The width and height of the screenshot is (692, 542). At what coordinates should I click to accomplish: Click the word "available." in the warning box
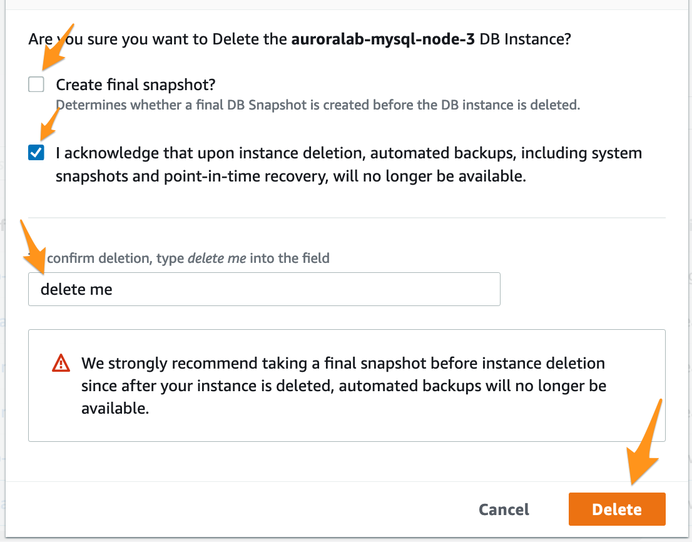point(115,408)
